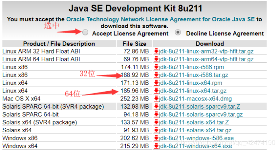Click the Product / File Description column header

coord(59,44)
